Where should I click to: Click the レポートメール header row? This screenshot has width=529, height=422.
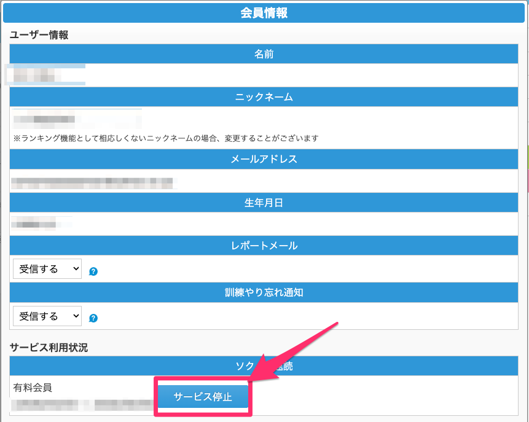click(x=264, y=246)
